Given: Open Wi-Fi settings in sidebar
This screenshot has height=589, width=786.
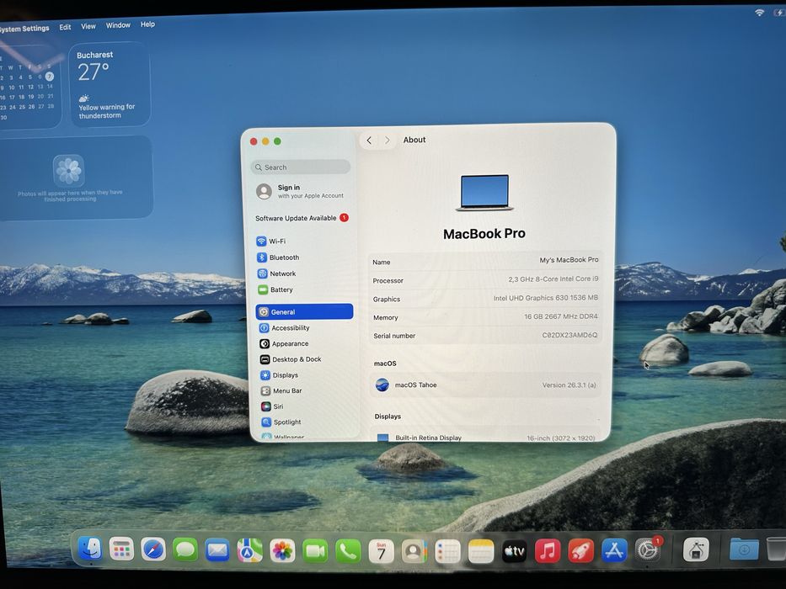Looking at the screenshot, I should click(x=304, y=241).
